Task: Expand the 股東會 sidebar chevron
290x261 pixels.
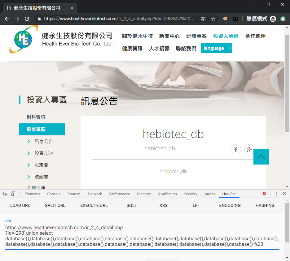Action: (x=29, y=165)
